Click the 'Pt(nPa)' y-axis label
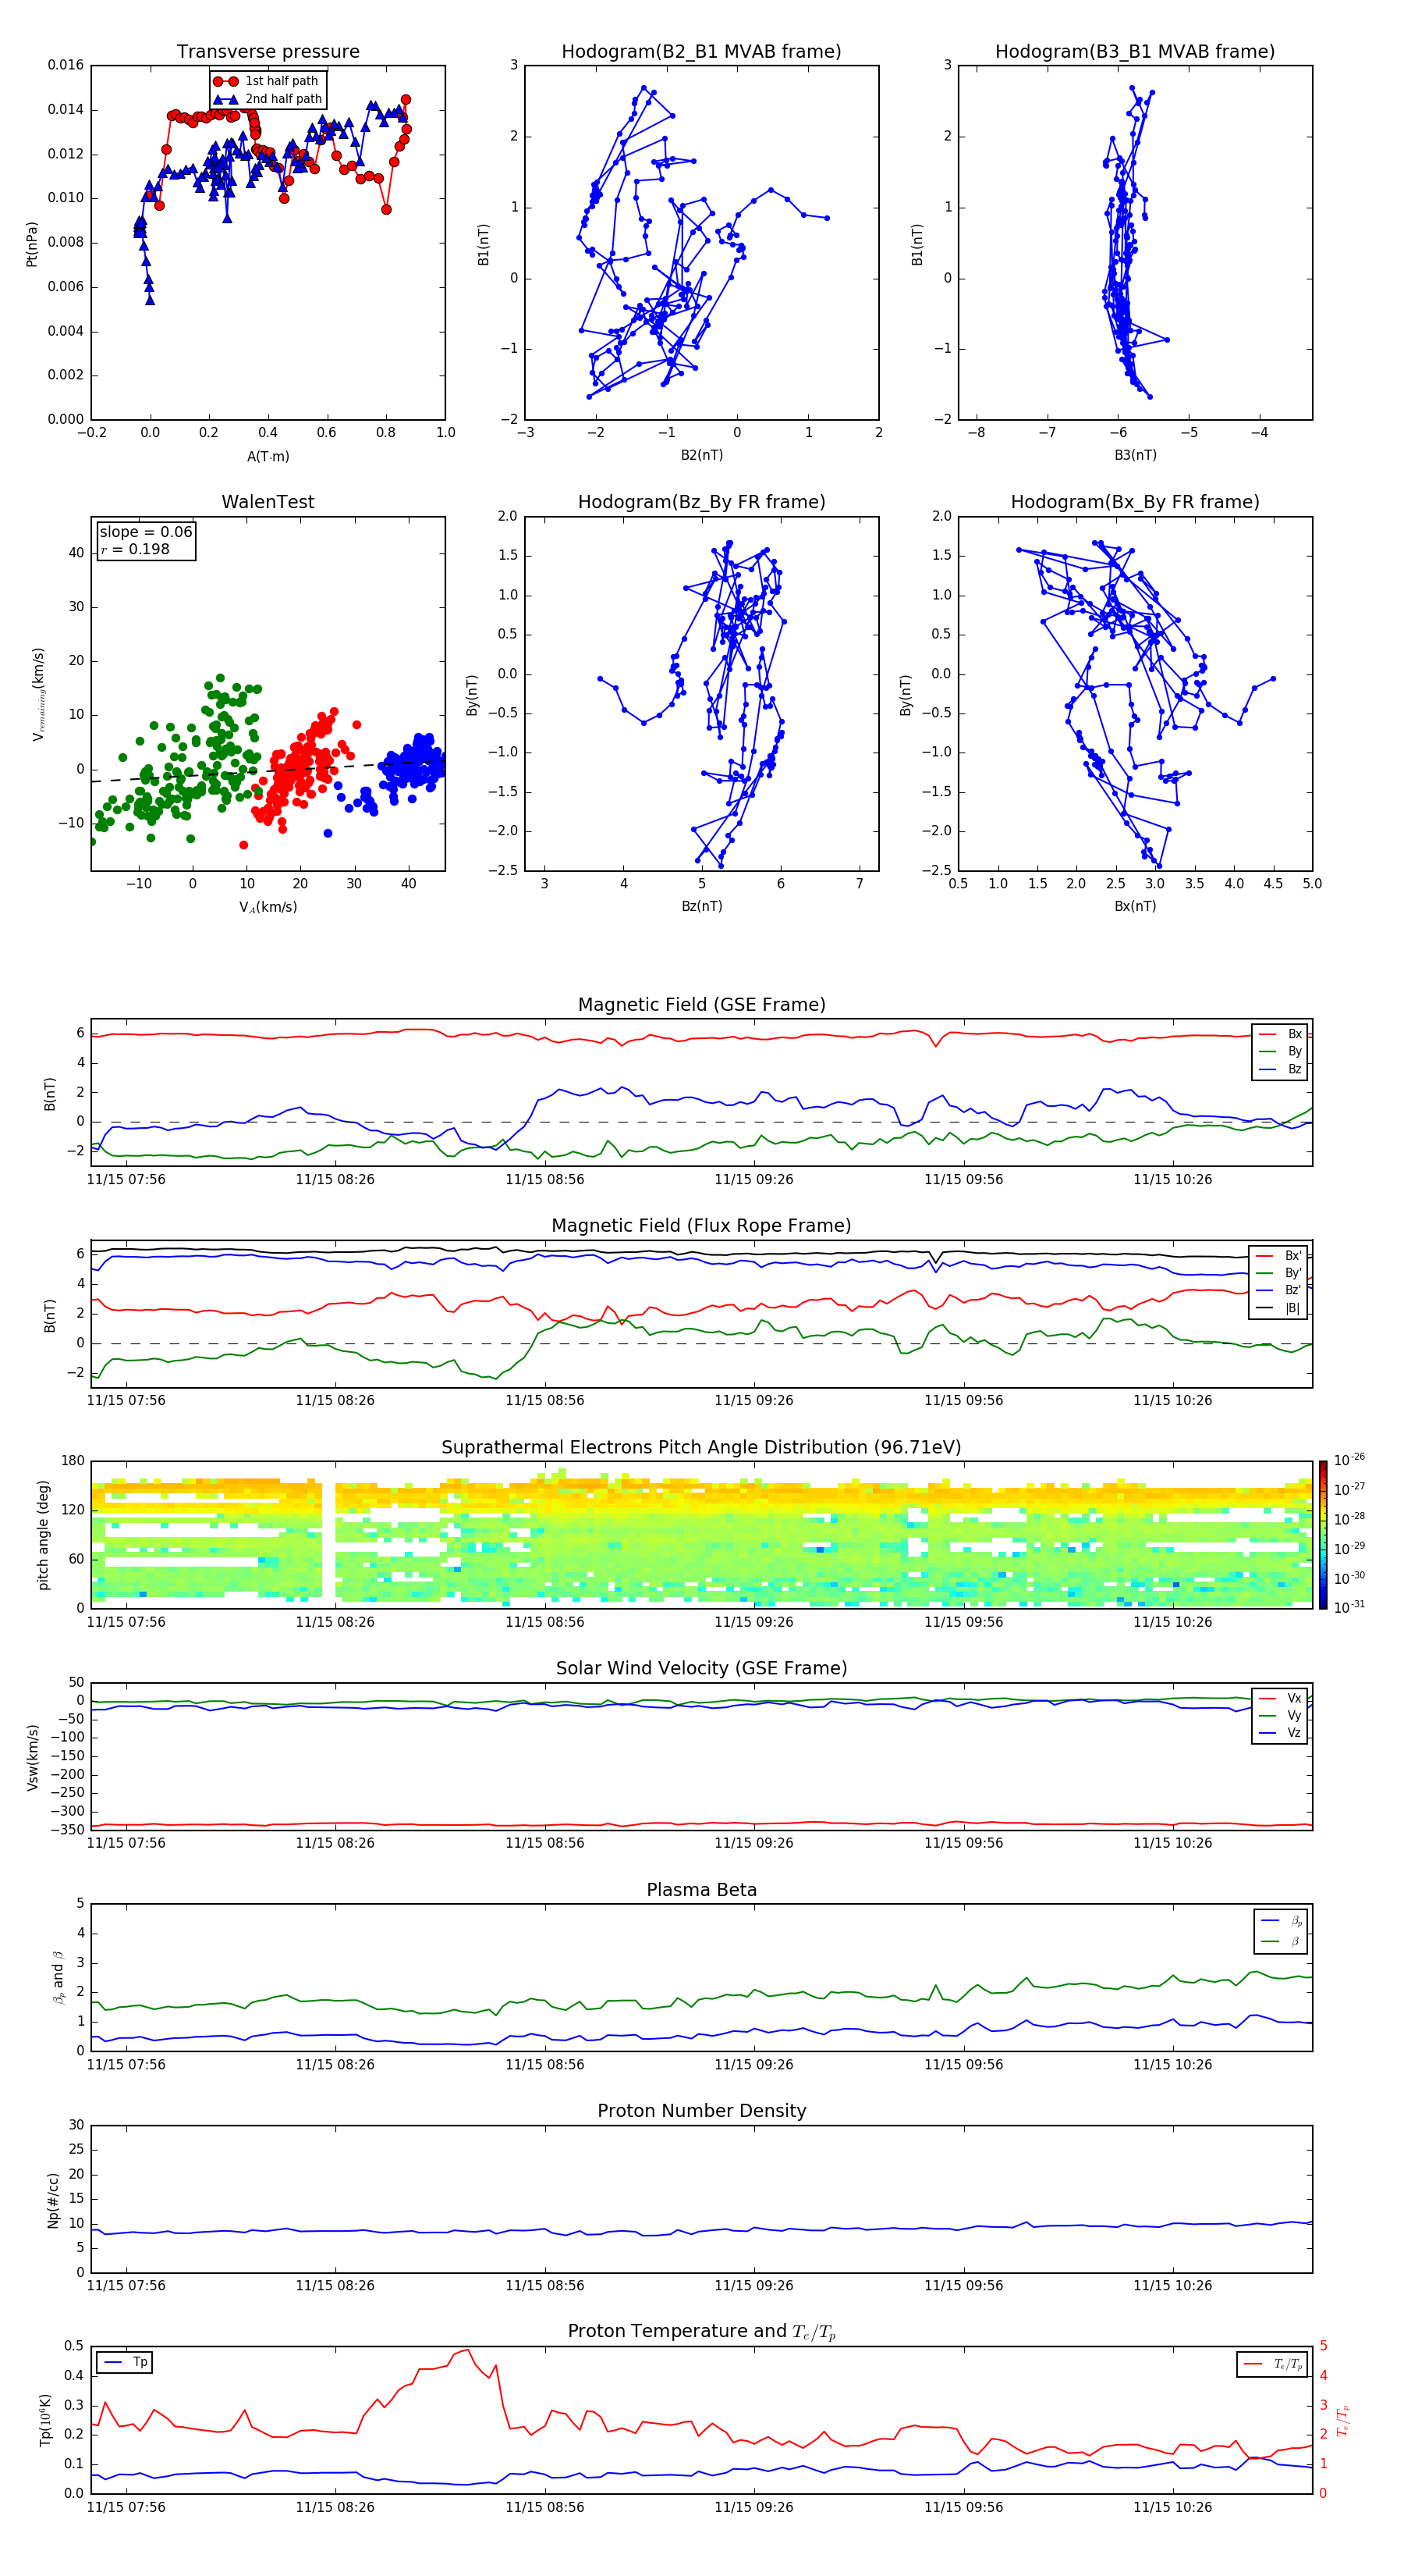 click(x=32, y=244)
